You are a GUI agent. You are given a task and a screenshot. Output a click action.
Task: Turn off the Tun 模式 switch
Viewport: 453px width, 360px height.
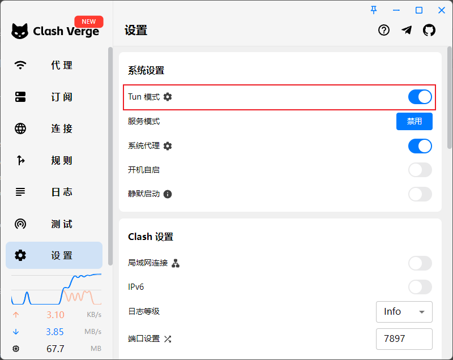[x=420, y=97]
